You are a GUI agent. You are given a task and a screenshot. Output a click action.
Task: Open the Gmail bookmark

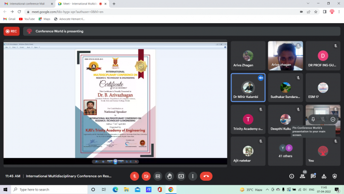9,19
